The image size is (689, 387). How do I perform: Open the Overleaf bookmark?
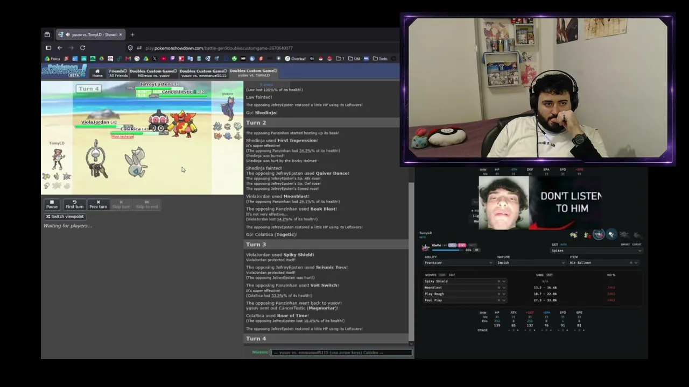coord(296,59)
